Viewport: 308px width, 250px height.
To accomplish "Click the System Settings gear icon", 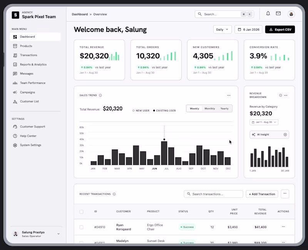I will point(15,145).
